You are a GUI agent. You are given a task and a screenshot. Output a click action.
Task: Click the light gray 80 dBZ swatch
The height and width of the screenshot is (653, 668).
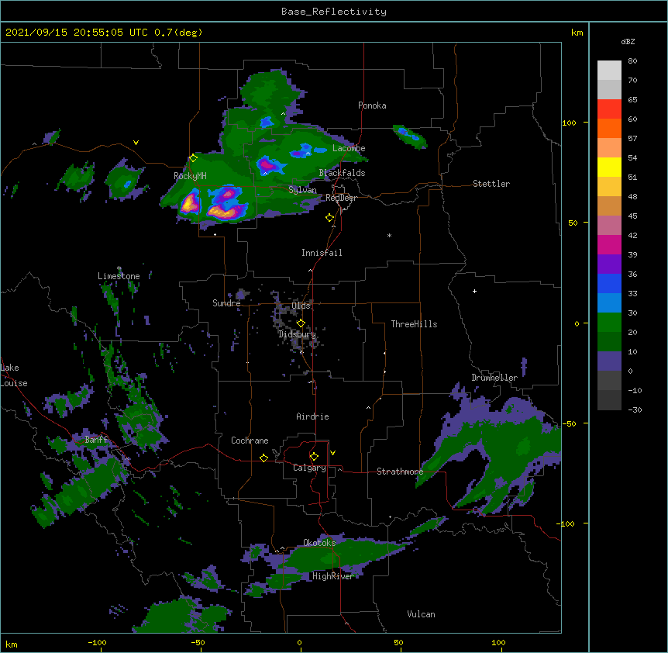[x=609, y=70]
